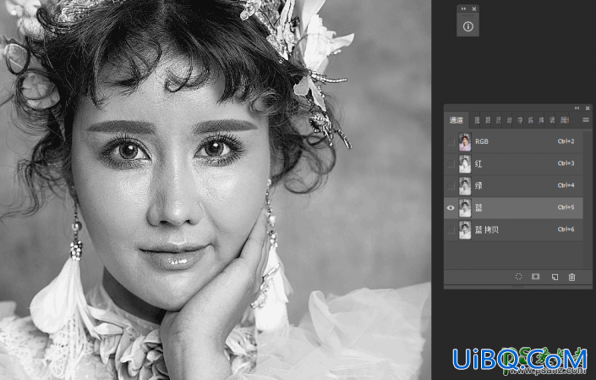
Task: Open the Channels panel flyout menu
Action: tap(586, 120)
